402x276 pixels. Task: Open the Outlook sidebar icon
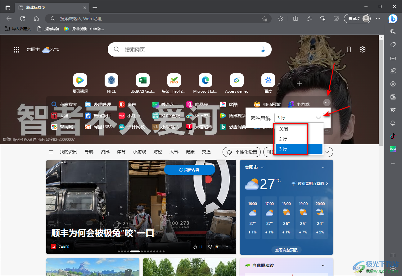coord(393,97)
